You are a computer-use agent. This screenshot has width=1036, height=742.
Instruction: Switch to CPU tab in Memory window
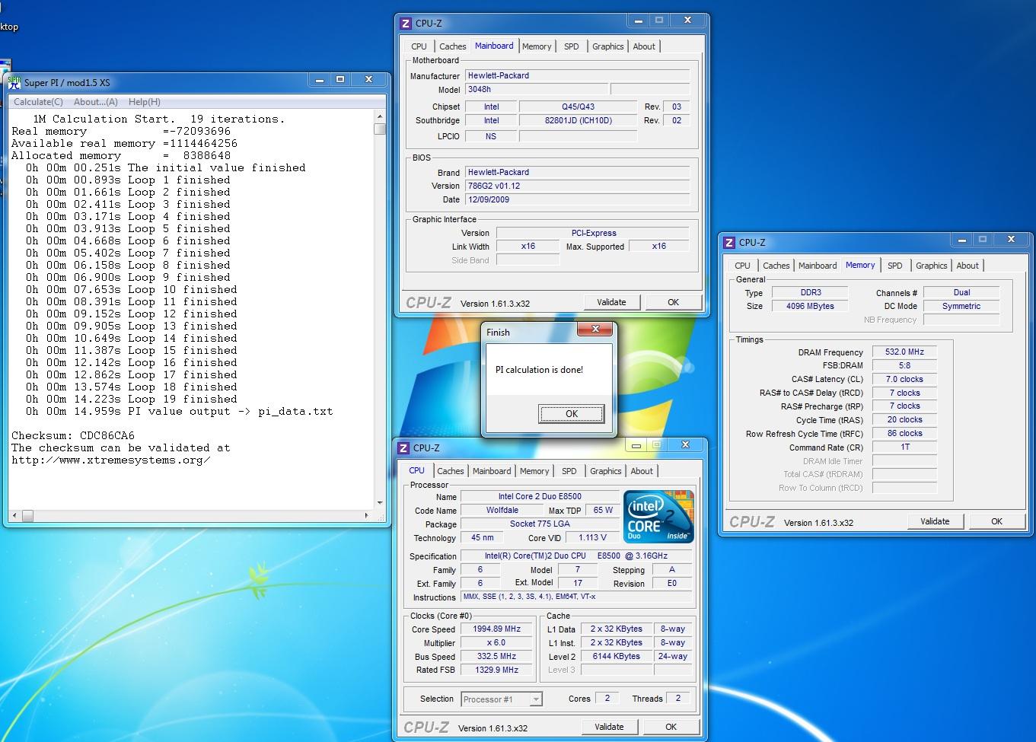(x=743, y=266)
